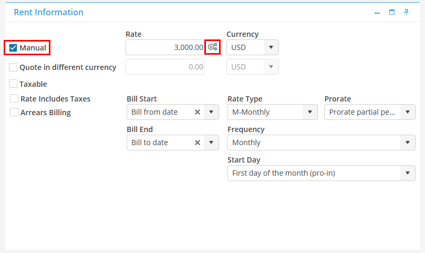This screenshot has width=425, height=253.
Task: Uncheck the Manual checkbox
Action: tap(14, 48)
